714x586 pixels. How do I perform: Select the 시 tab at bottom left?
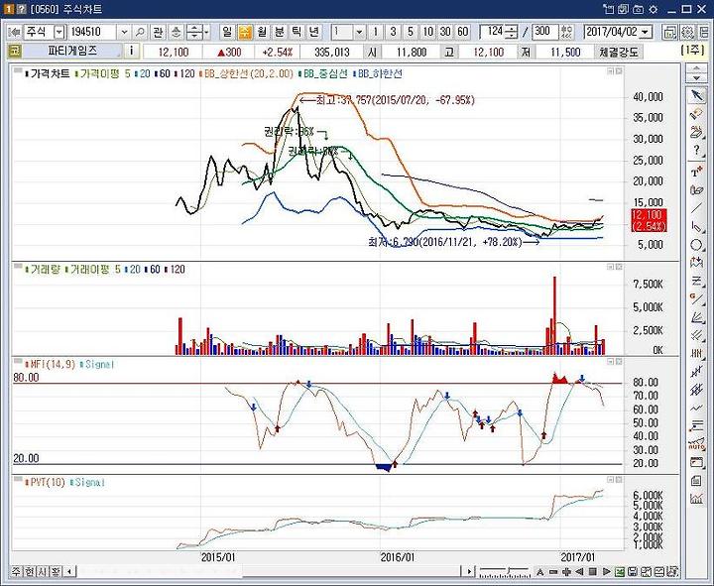tap(42, 571)
